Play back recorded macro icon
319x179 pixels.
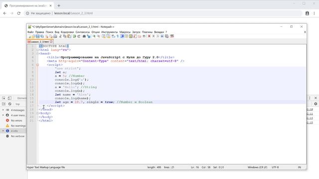158,36
